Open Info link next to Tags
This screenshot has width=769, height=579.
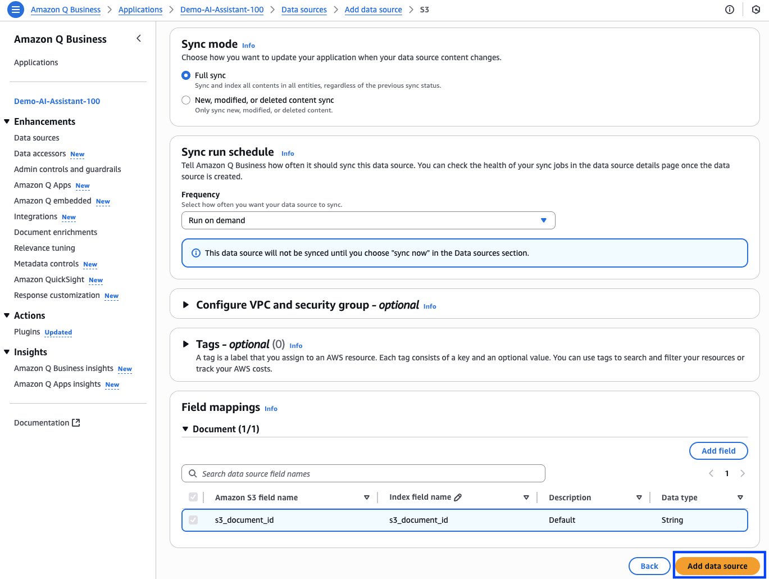296,346
